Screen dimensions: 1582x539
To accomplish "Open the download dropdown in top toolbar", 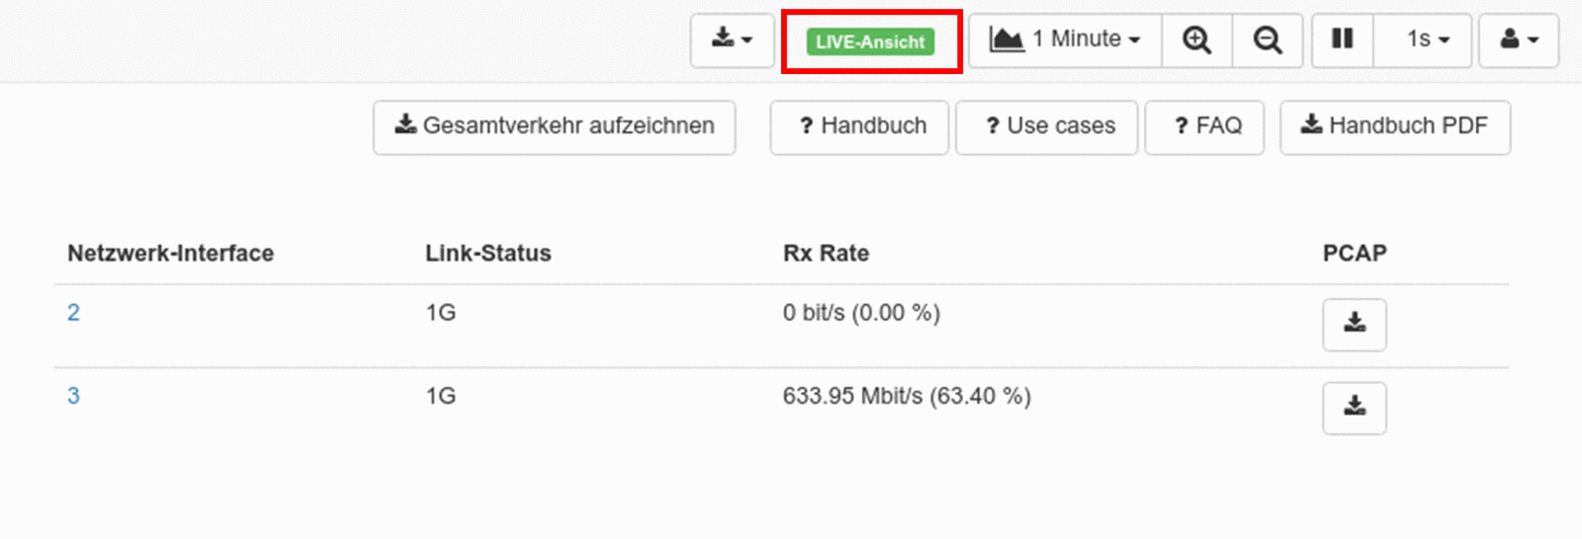I will (732, 40).
